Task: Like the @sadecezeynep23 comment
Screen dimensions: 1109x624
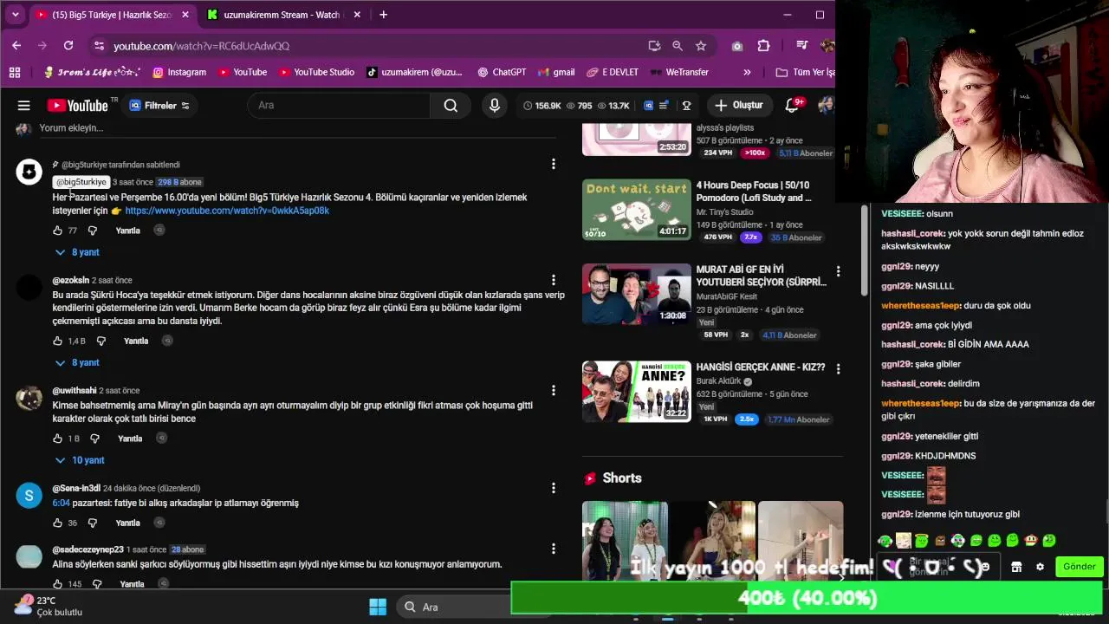Action: pos(57,584)
